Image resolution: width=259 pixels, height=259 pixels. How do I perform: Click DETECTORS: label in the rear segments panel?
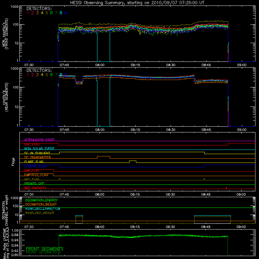(39, 70)
